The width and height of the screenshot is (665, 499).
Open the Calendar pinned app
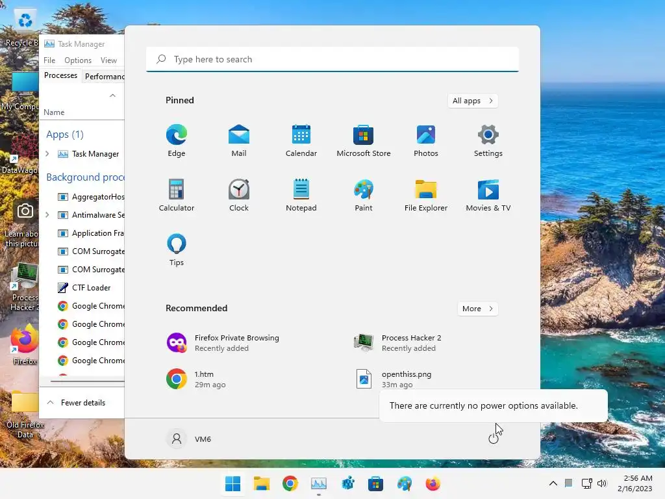301,141
